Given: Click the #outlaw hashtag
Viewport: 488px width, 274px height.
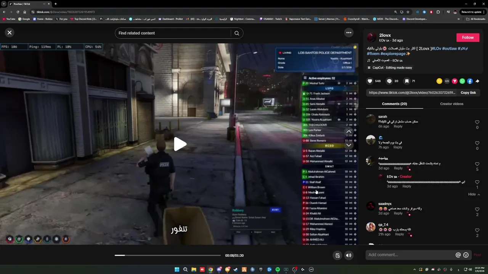Looking at the screenshot, I should [449, 48].
